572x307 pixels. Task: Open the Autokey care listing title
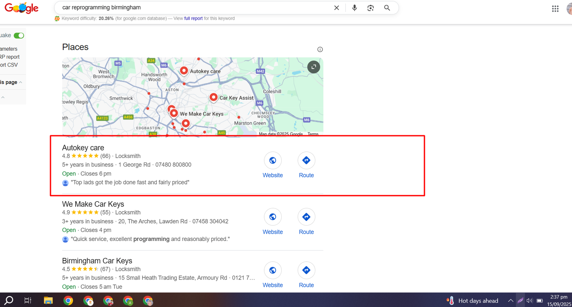click(83, 148)
